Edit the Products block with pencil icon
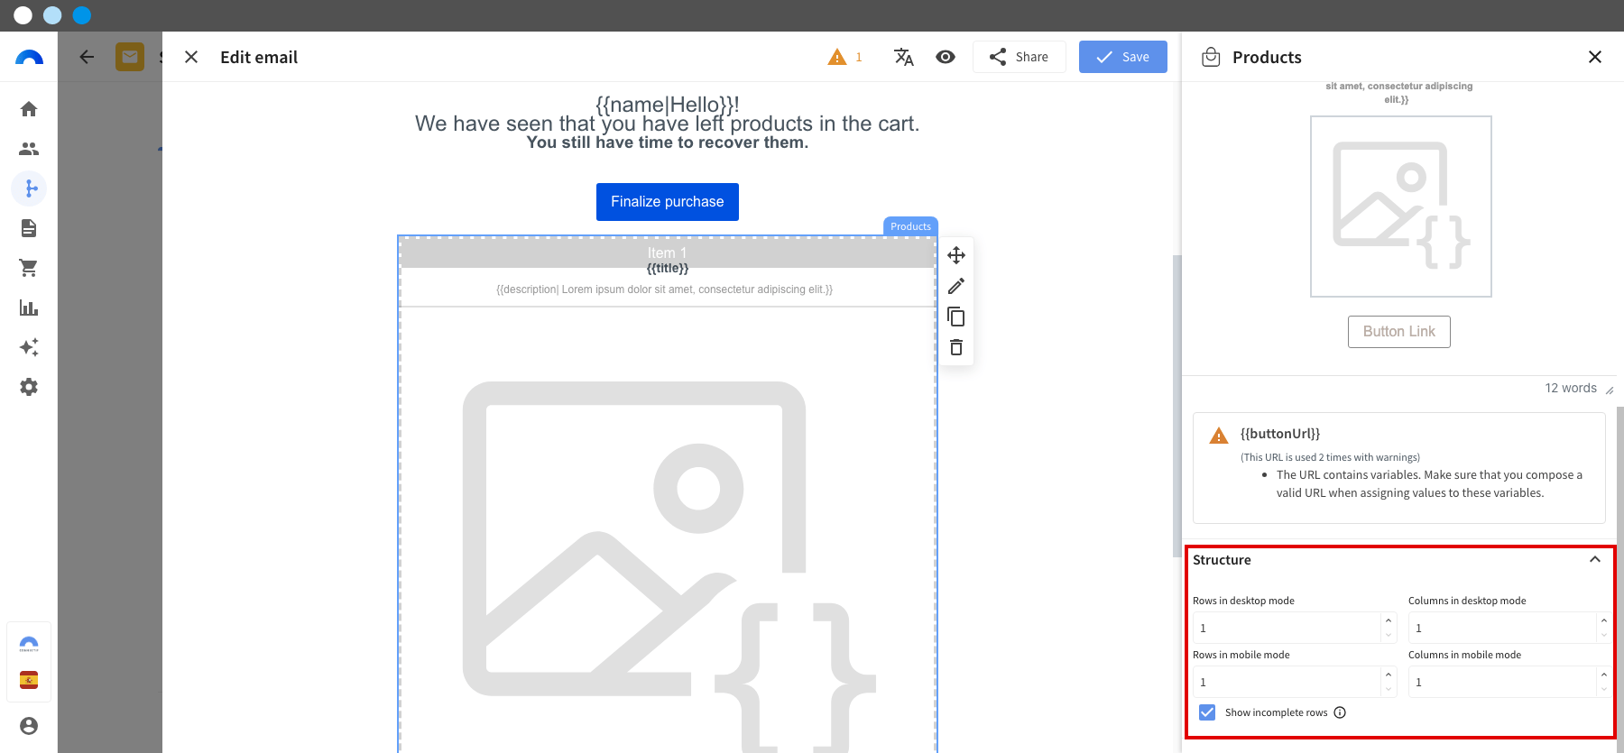 pos(956,286)
